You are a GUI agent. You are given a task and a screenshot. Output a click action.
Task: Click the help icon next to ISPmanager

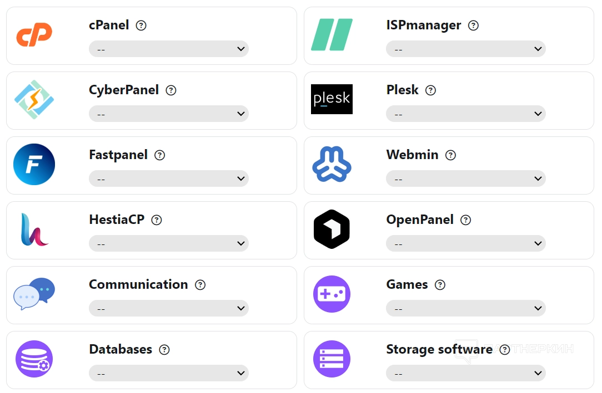473,25
